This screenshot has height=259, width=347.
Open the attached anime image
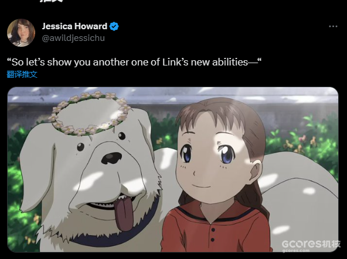pos(172,170)
